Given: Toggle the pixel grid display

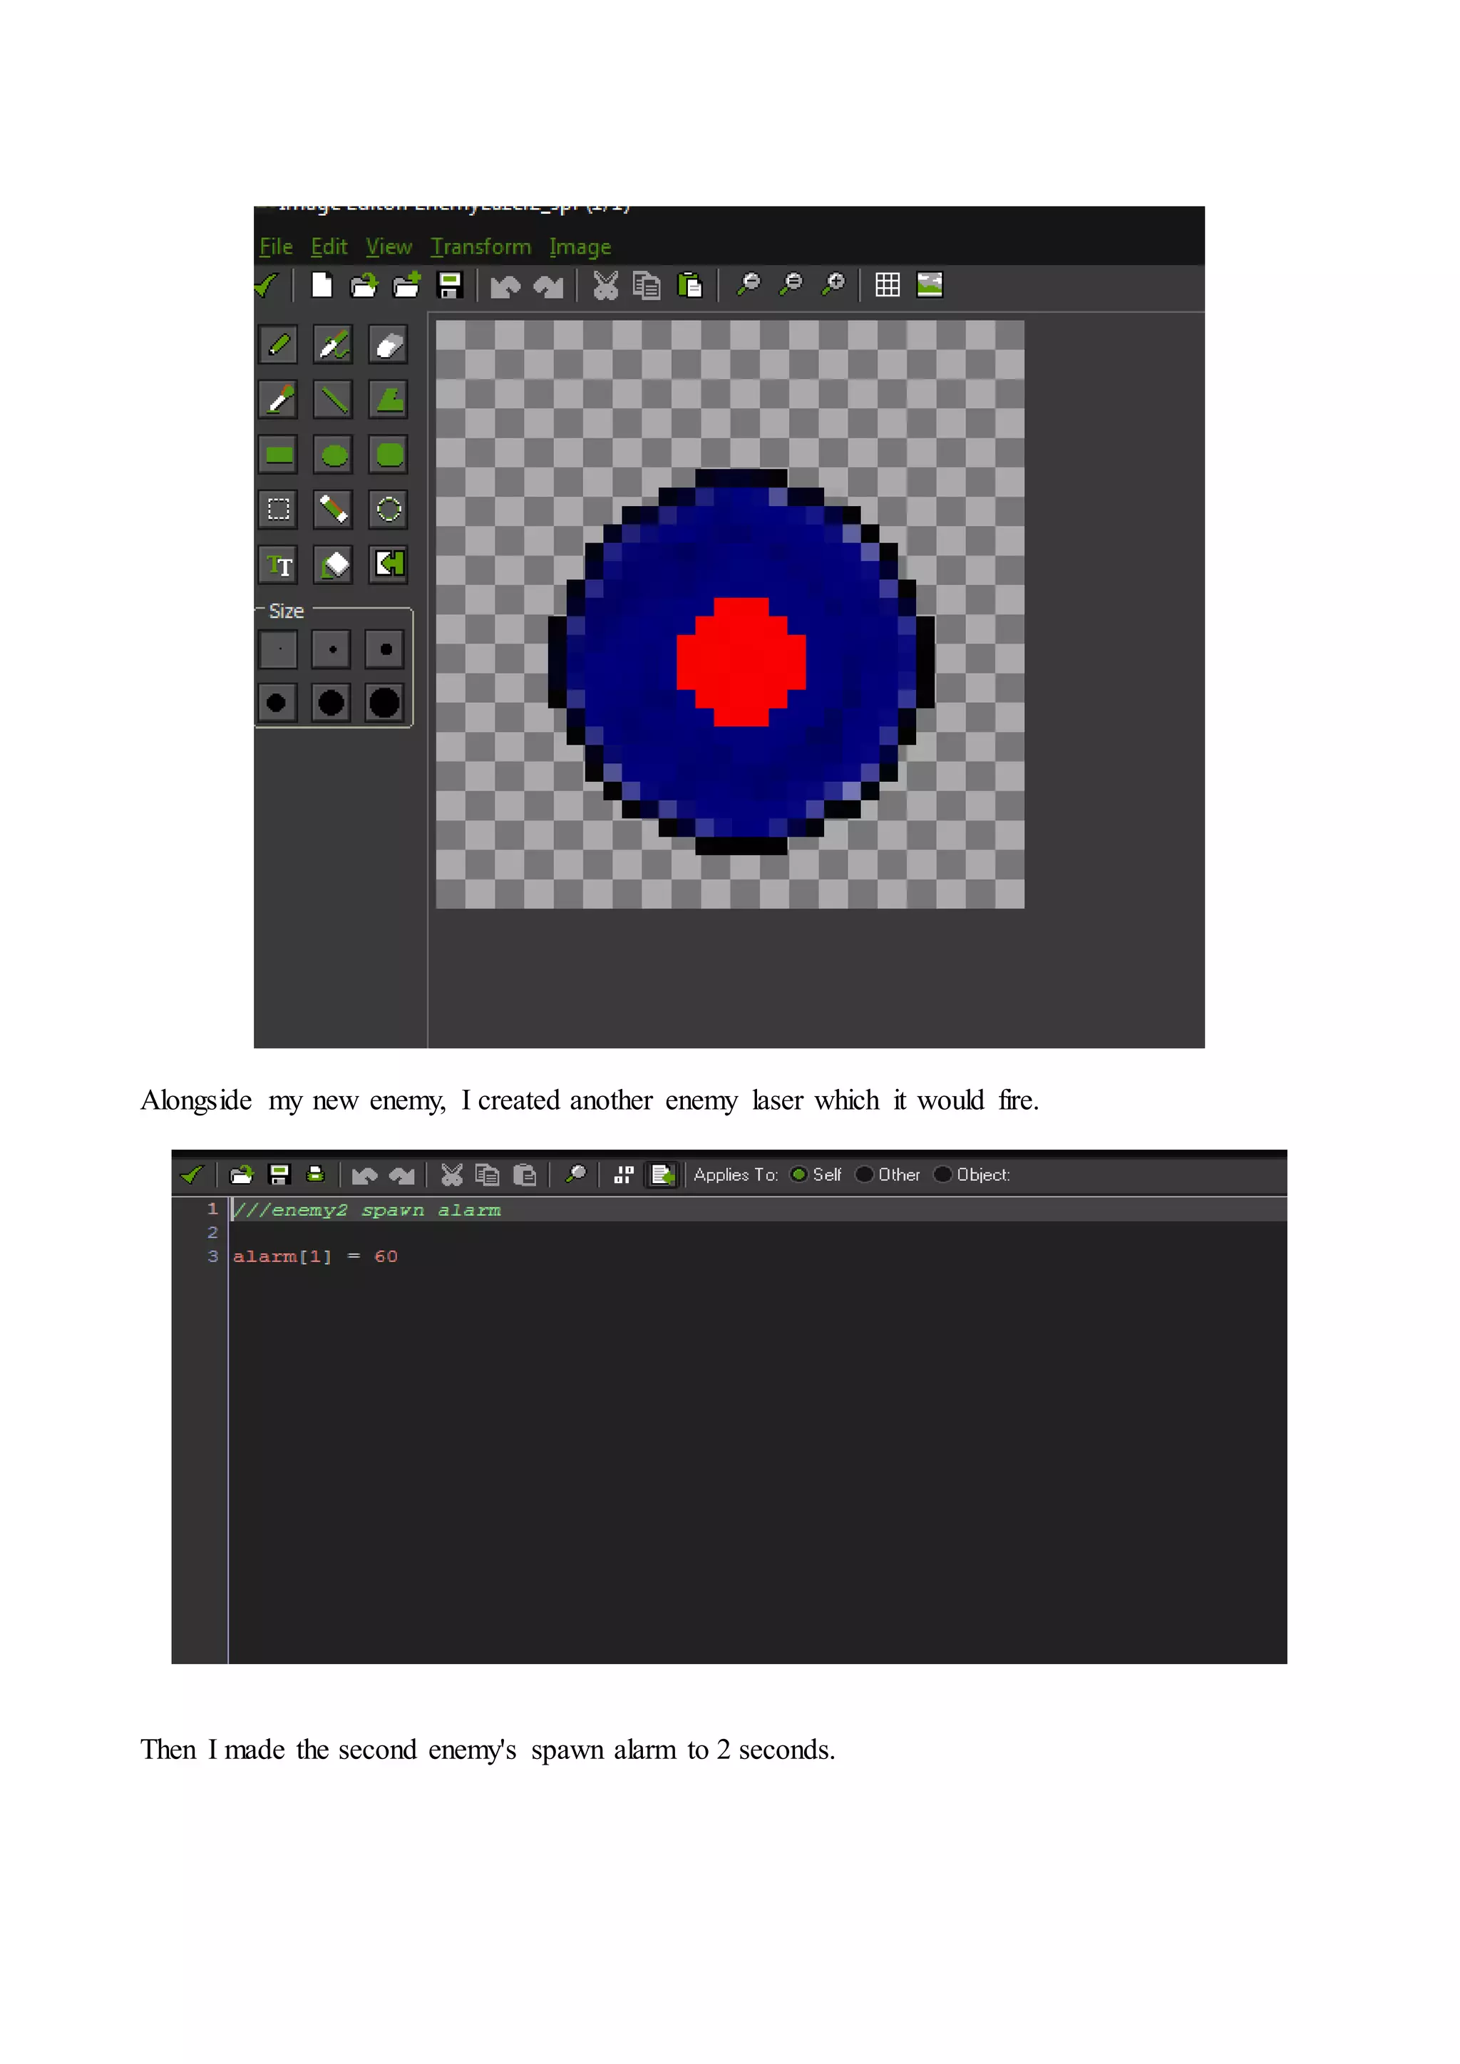Looking at the screenshot, I should point(888,285).
